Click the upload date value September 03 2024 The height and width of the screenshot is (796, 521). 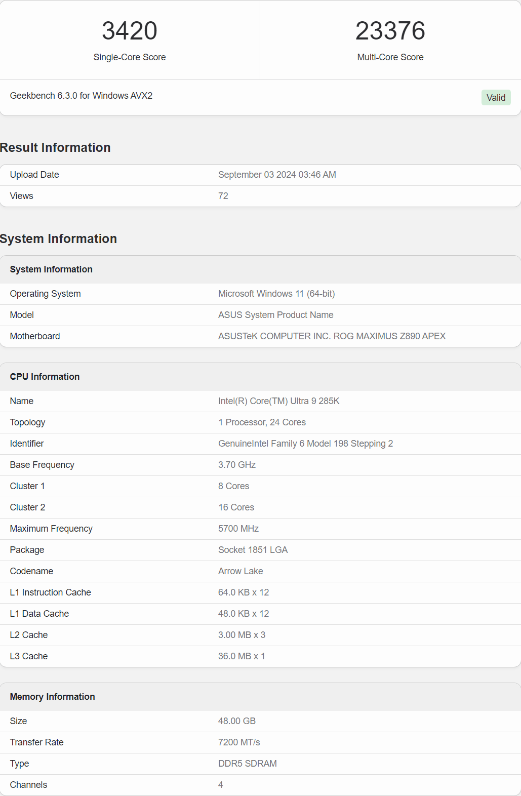point(277,175)
